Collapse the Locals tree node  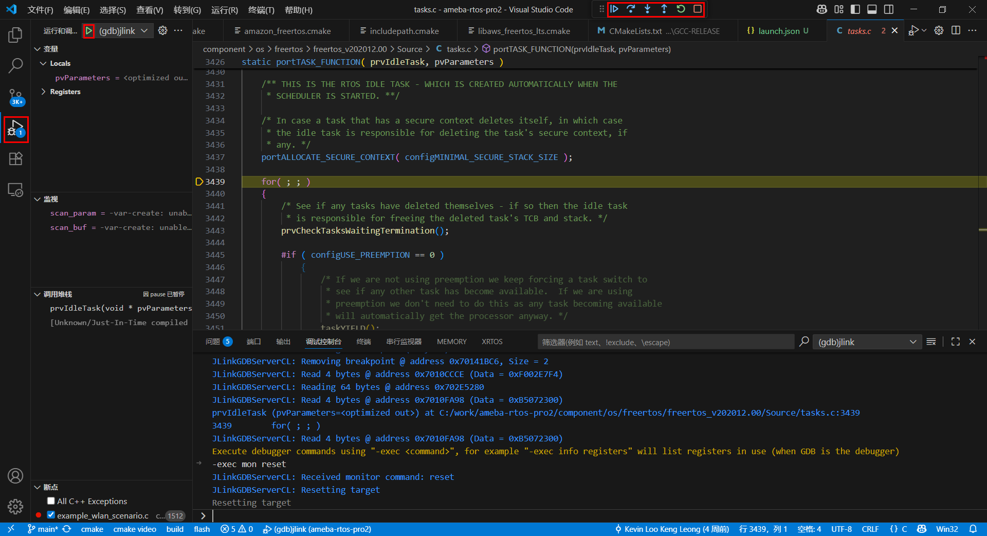coord(43,63)
